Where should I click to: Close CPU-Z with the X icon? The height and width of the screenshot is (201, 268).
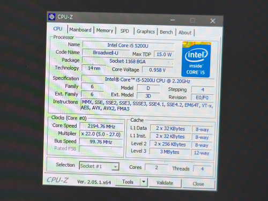tap(212, 21)
